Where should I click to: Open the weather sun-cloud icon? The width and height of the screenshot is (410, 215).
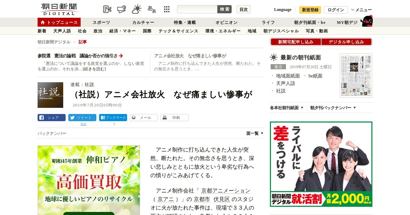point(137,9)
